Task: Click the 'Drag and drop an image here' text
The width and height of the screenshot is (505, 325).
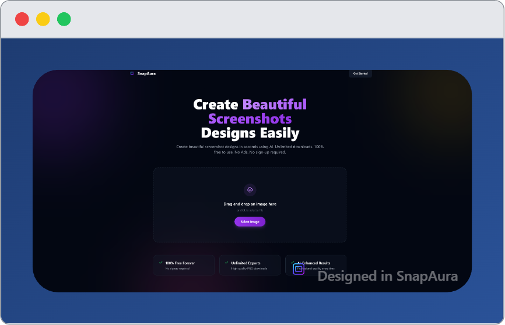Action: pyautogui.click(x=250, y=204)
